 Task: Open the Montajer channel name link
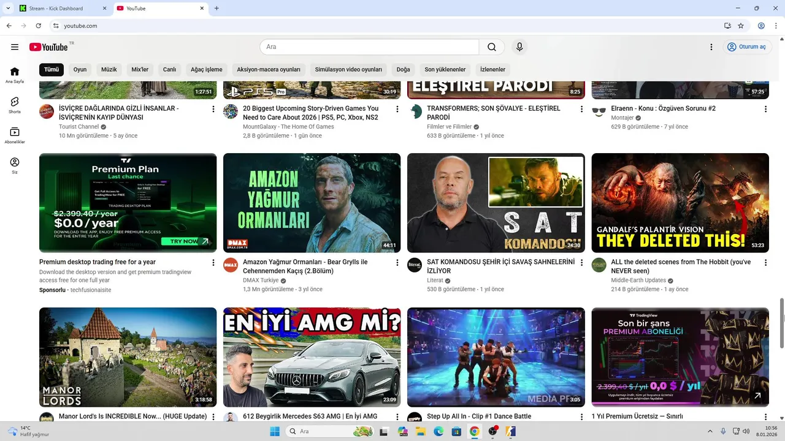click(x=622, y=118)
